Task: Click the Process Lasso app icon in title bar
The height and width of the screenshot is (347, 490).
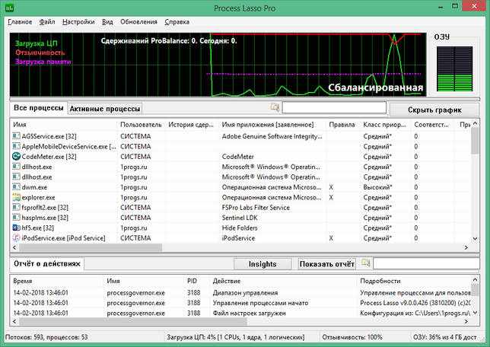Action: point(9,8)
